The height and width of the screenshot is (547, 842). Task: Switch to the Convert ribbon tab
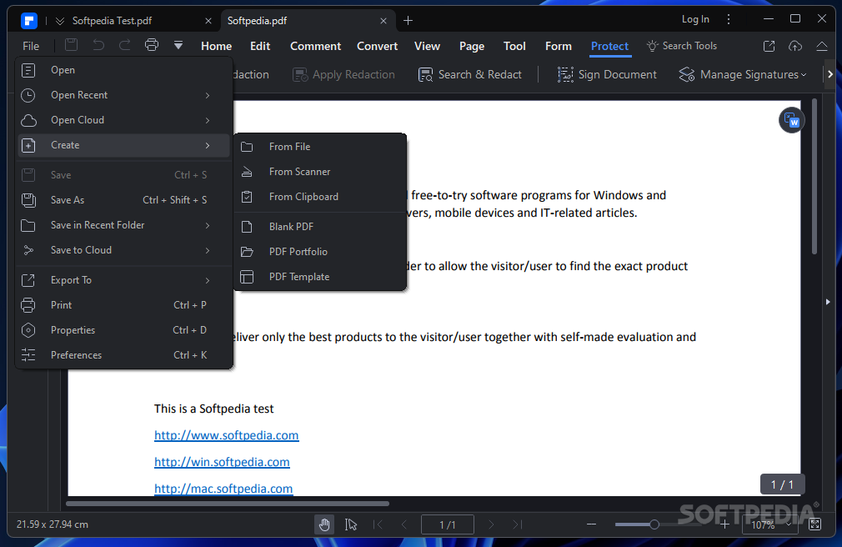(x=378, y=46)
